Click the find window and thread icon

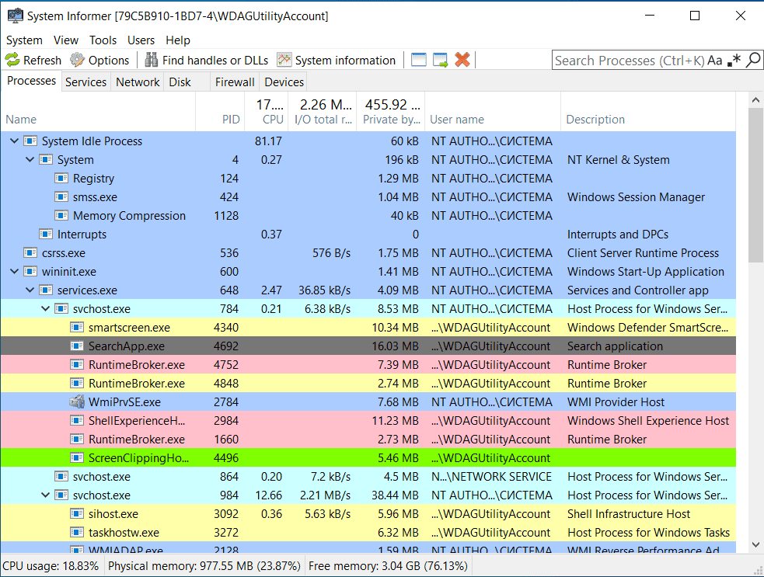[440, 60]
